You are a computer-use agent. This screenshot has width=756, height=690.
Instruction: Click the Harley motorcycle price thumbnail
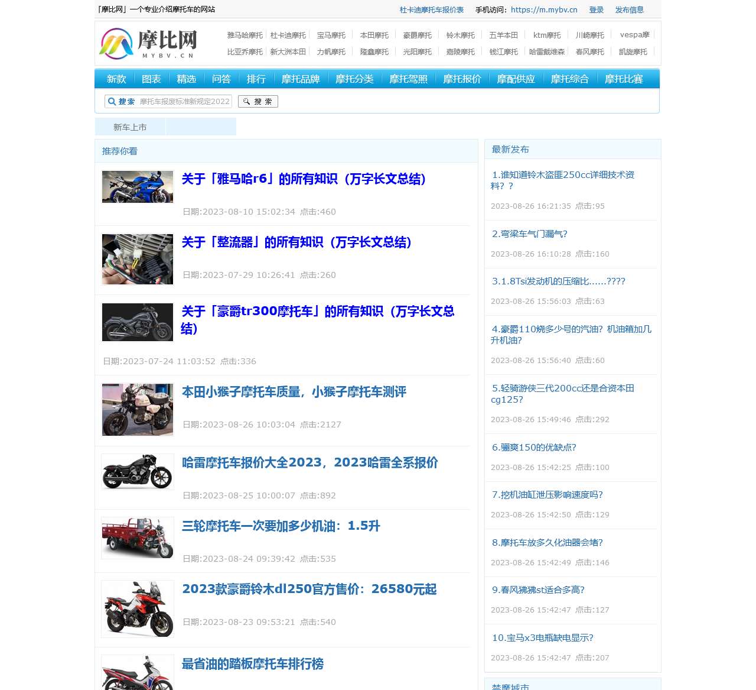coord(138,471)
